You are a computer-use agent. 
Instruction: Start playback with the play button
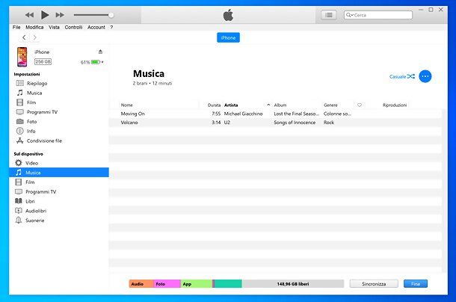(45, 15)
